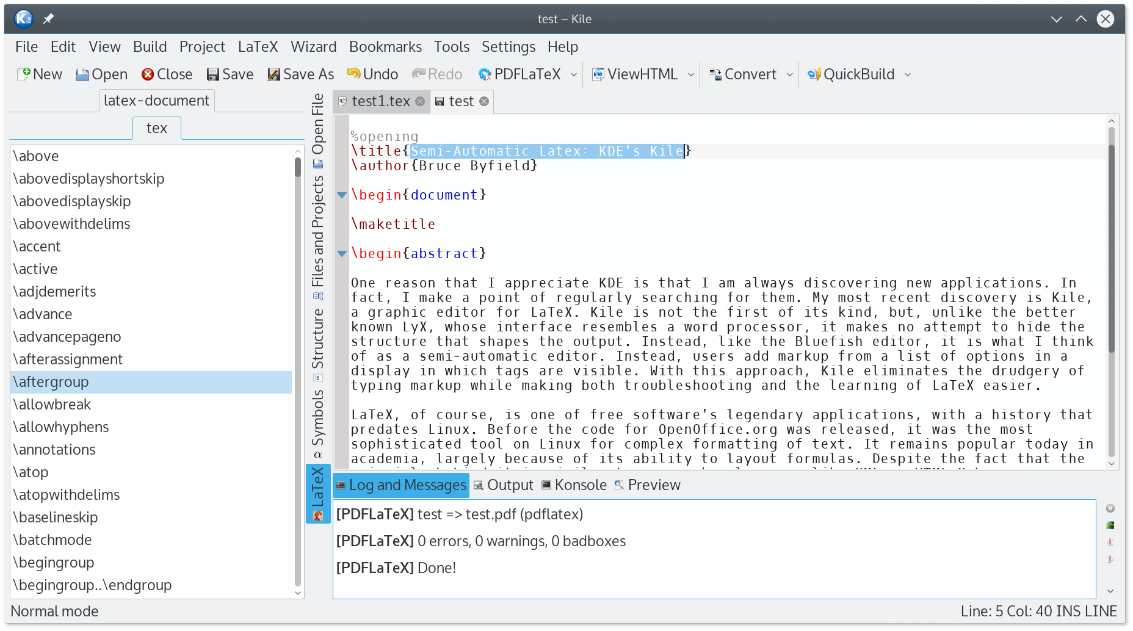Open the View menu
This screenshot has height=631, width=1133.
104,47
